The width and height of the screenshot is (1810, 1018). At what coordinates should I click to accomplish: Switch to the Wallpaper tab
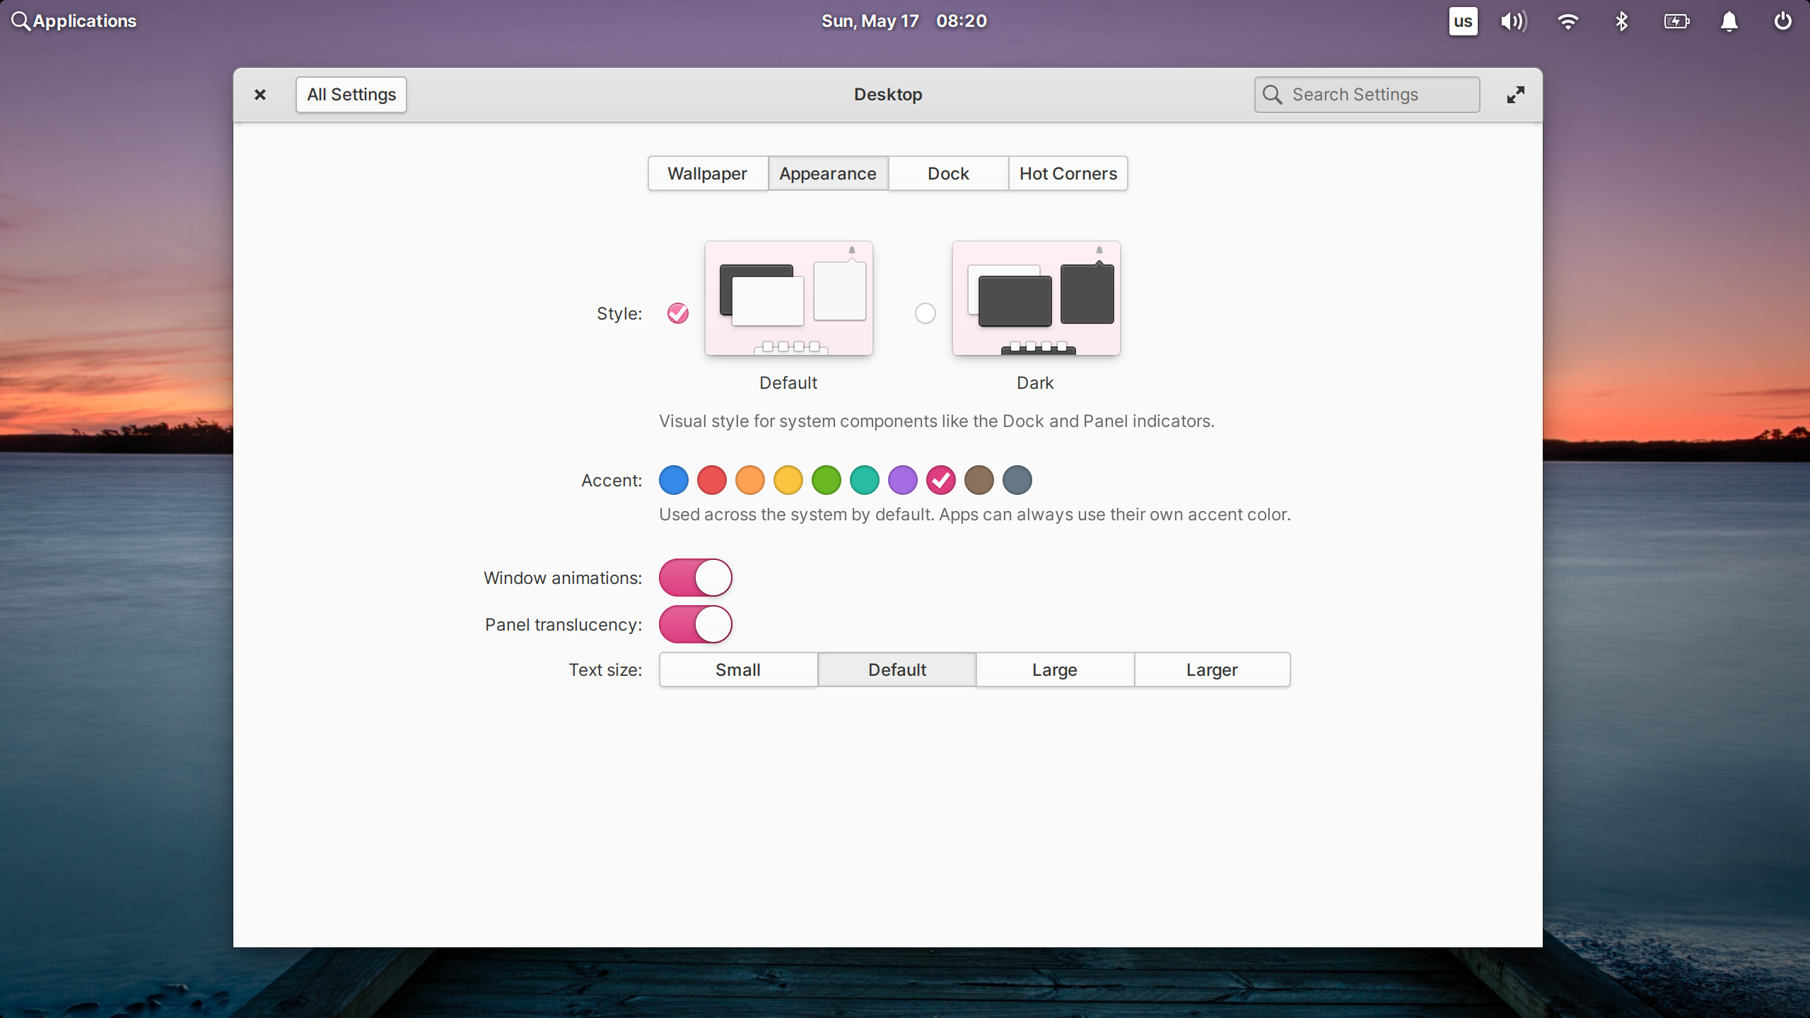tap(708, 173)
